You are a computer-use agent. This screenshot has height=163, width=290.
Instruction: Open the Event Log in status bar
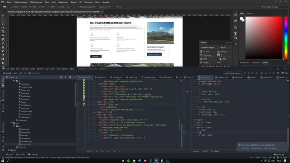coord(279,154)
